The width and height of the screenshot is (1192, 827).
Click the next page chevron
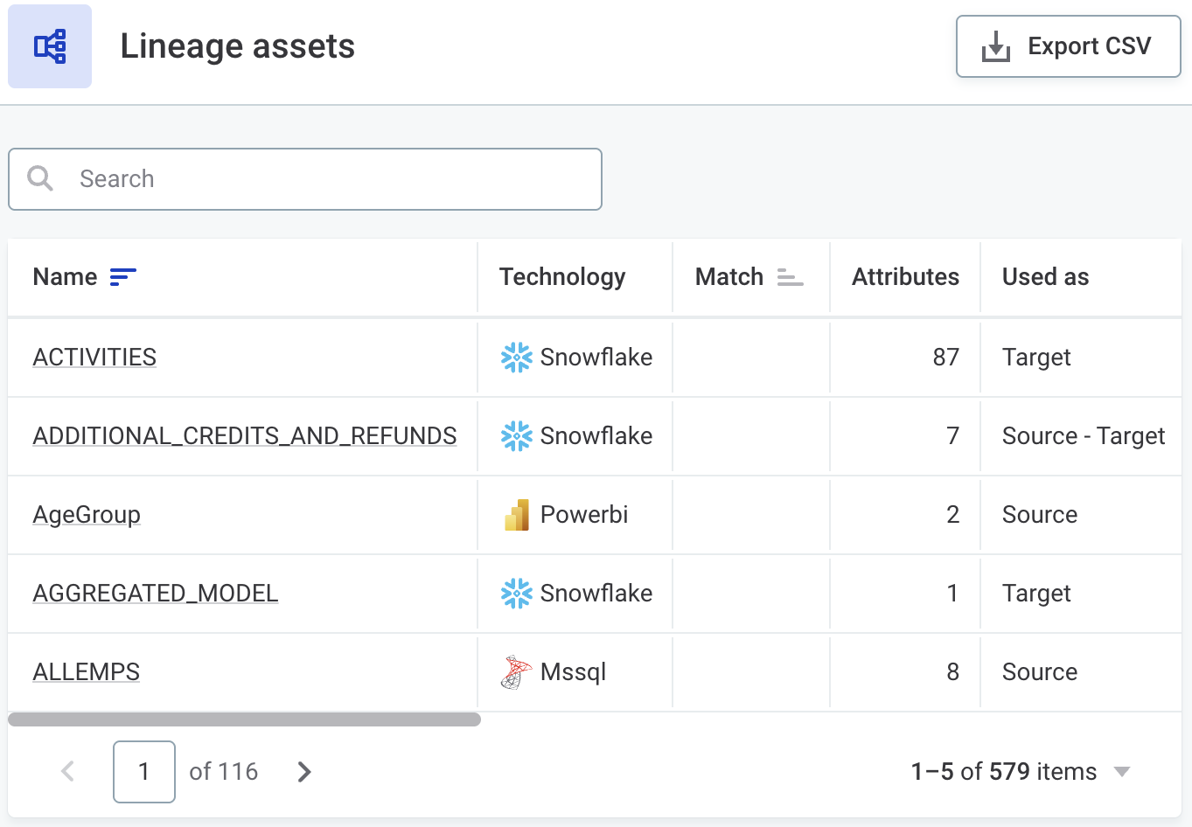pos(303,772)
